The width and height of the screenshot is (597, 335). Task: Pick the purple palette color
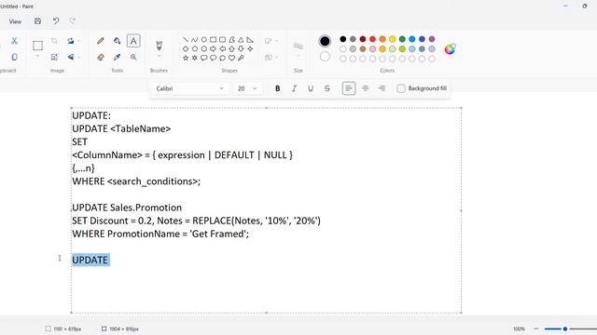(x=432, y=39)
